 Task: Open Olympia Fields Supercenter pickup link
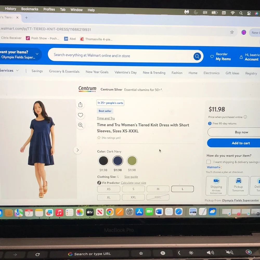pyautogui.click(x=240, y=200)
